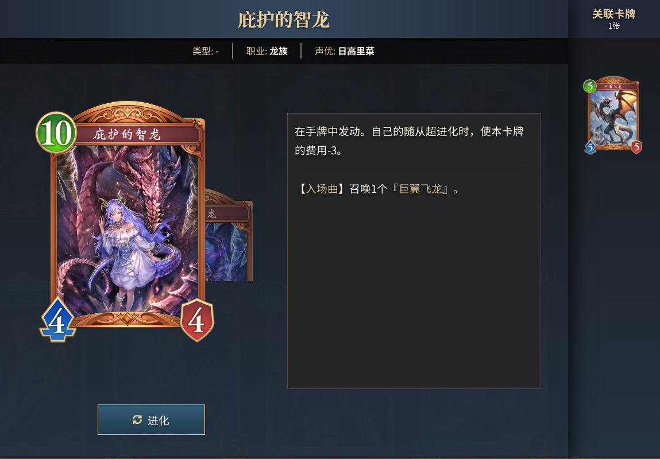The width and height of the screenshot is (660, 459).
Task: Click the green cost 5 orb on related card
Action: click(590, 86)
